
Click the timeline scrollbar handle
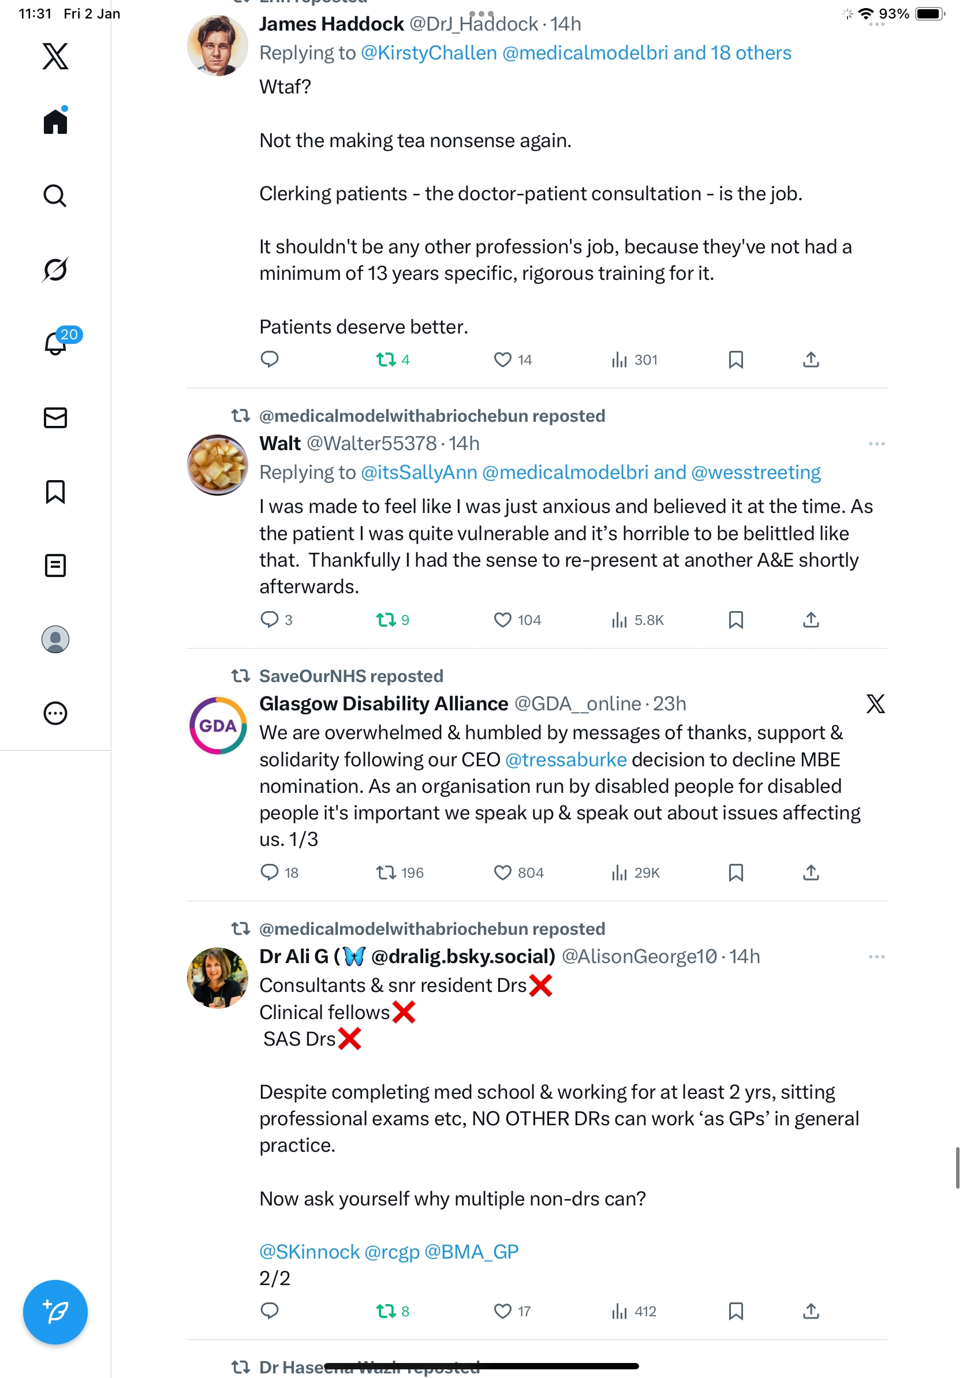(x=958, y=1167)
